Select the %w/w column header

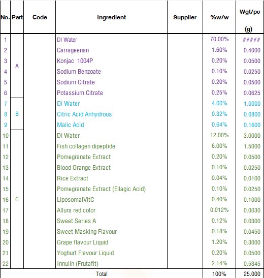click(219, 17)
